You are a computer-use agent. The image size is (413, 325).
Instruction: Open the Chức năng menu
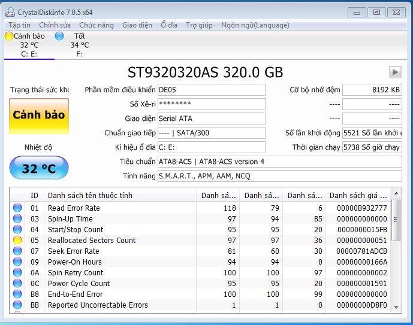pyautogui.click(x=96, y=25)
